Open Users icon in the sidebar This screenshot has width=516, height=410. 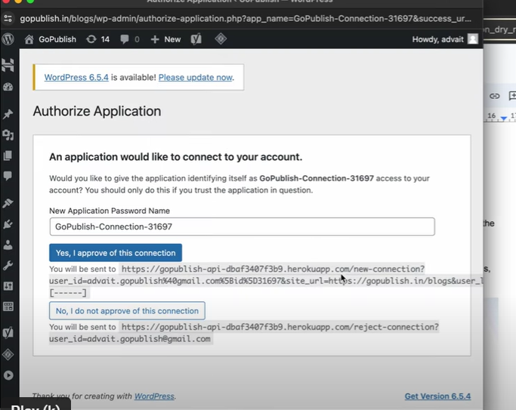[x=8, y=245]
